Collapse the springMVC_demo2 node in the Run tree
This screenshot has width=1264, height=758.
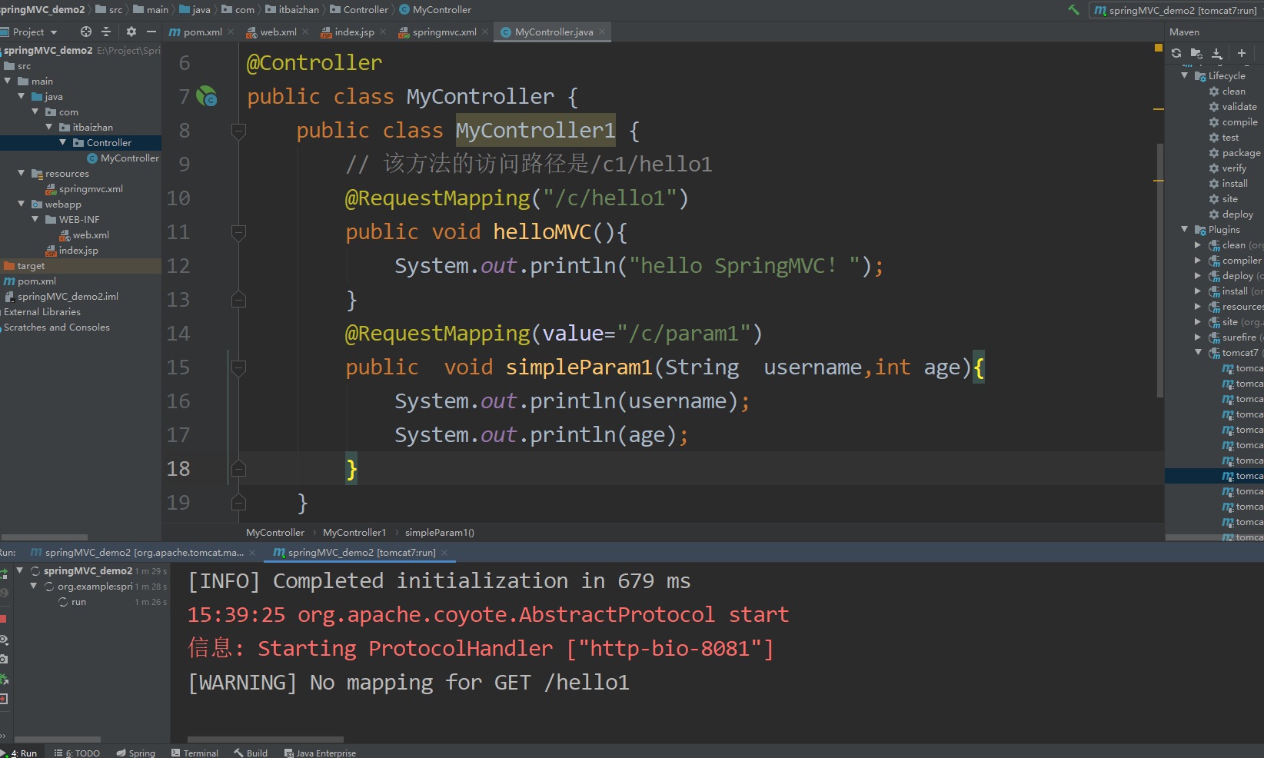click(20, 570)
